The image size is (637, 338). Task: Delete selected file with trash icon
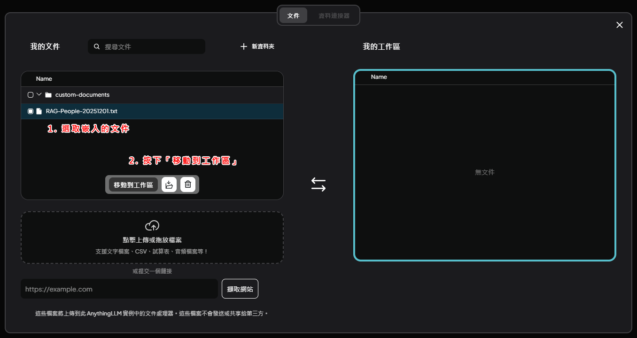click(187, 184)
